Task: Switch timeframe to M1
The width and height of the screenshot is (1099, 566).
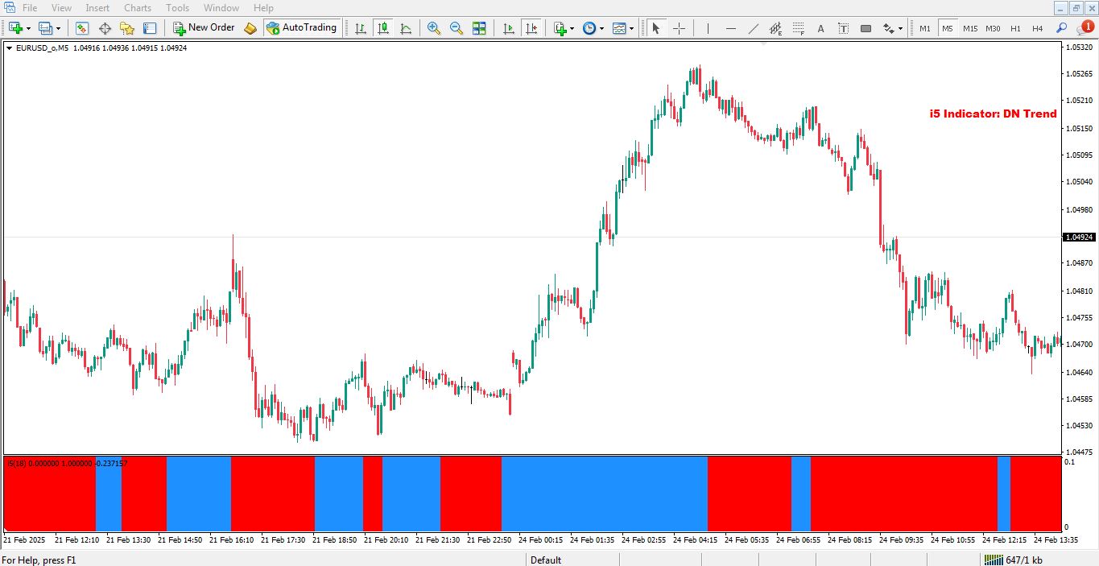Action: coord(925,28)
